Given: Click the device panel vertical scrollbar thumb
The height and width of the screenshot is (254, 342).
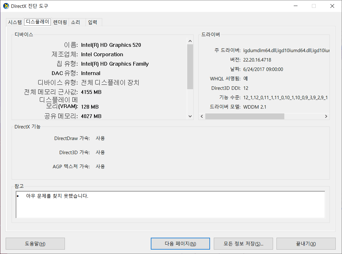Looking at the screenshot, I should [x=190, y=67].
